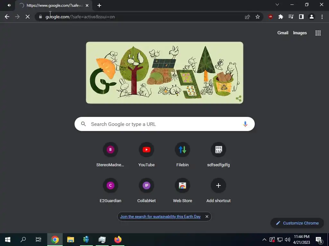
Task: Show hidden system tray icons
Action: click(264, 240)
